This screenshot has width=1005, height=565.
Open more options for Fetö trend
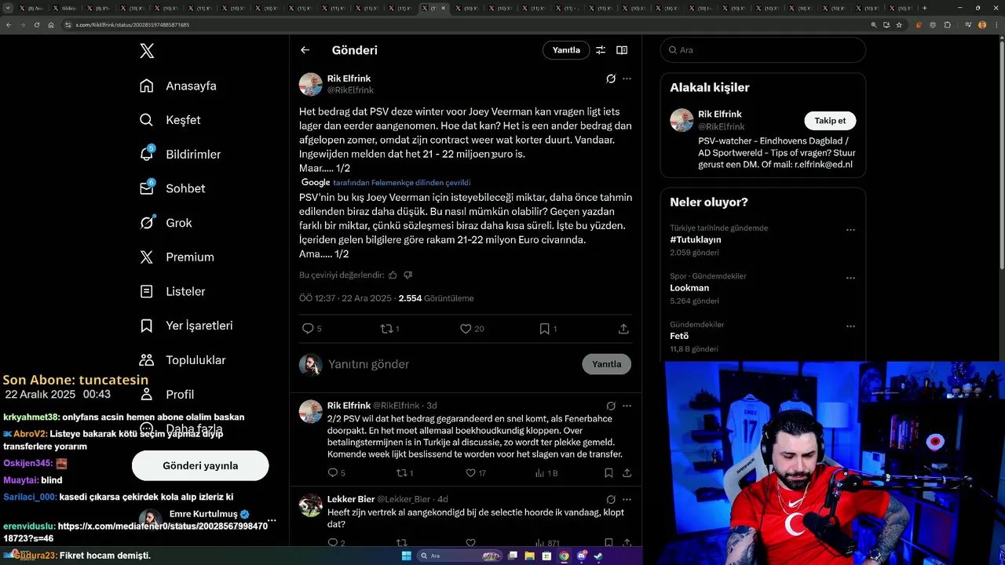[x=850, y=326]
